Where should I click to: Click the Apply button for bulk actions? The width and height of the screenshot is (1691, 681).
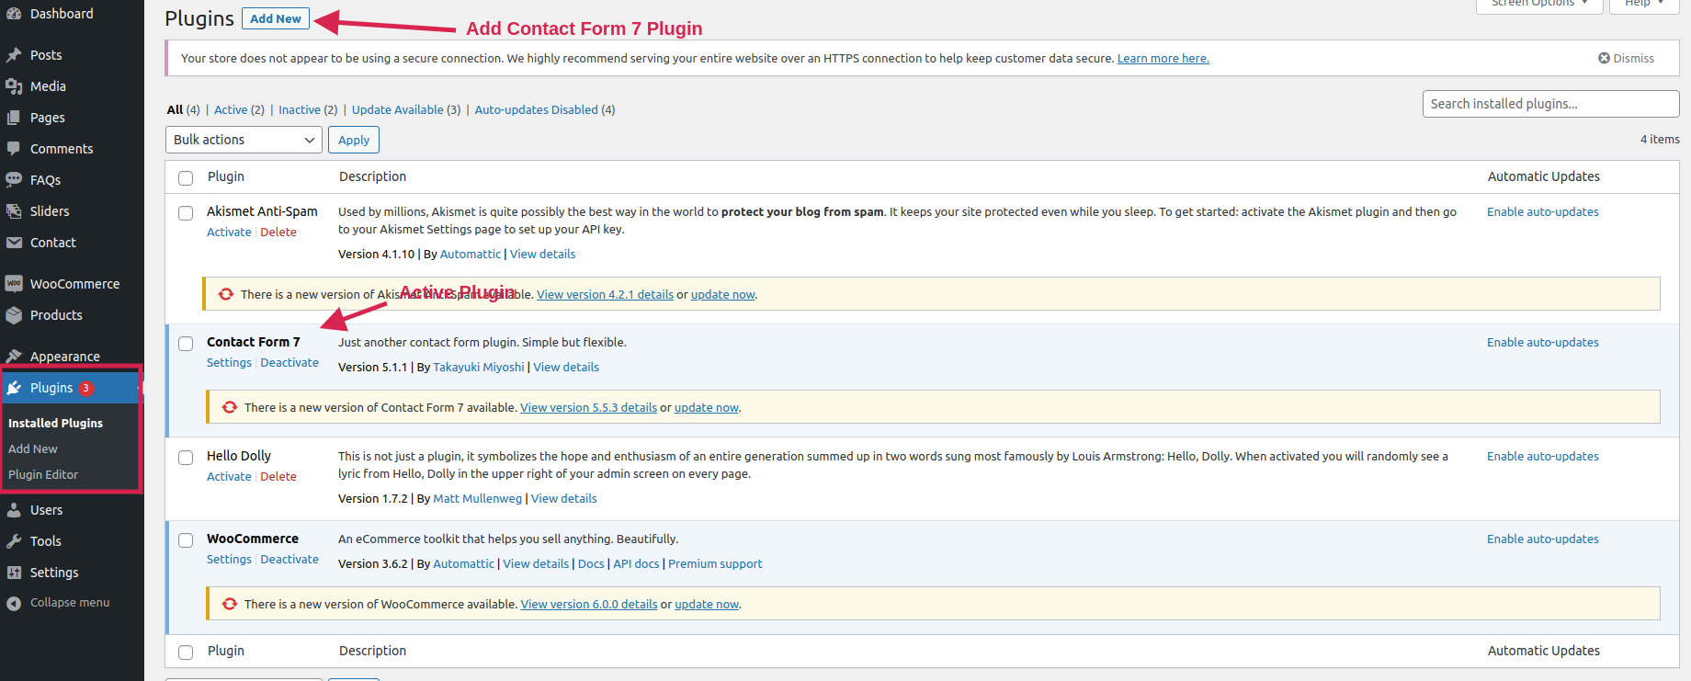point(354,140)
